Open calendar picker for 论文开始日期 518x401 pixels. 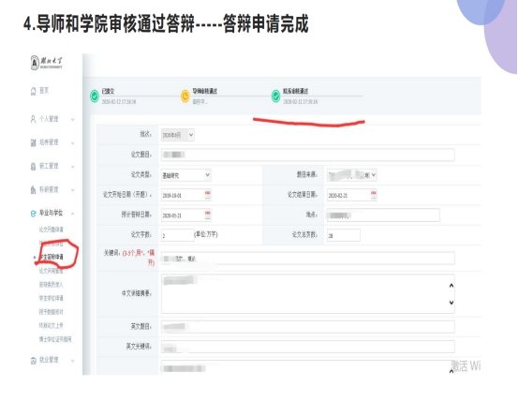207,195
